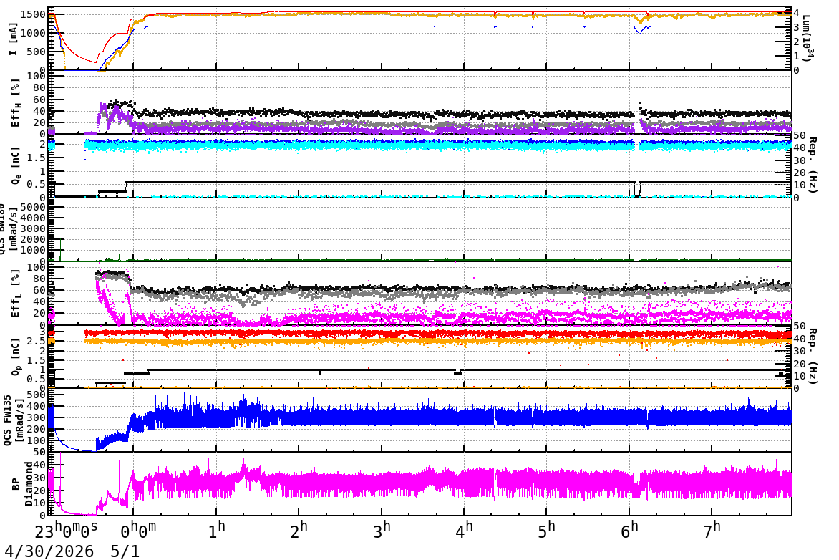
Task: Click the "Rep. (Hz)" label beside Q_p panel
Action: [x=813, y=356]
